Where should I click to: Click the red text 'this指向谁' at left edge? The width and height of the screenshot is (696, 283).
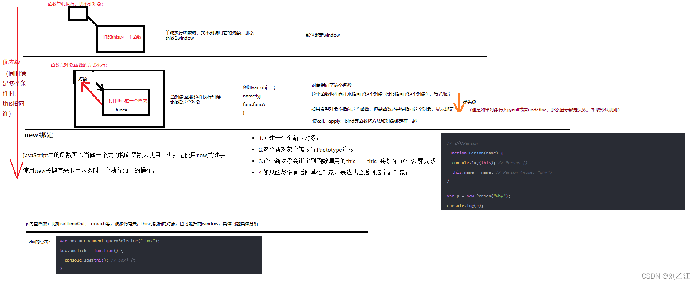tap(14, 108)
